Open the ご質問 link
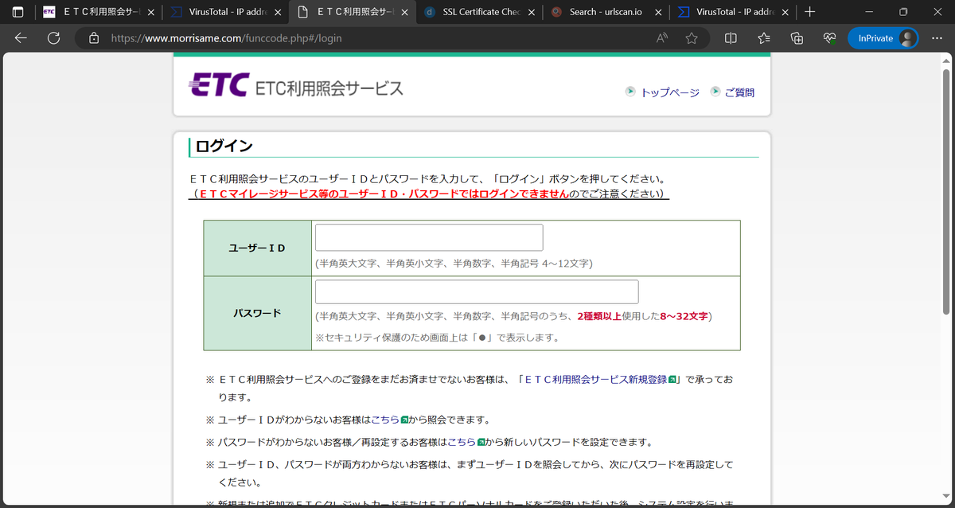 739,93
